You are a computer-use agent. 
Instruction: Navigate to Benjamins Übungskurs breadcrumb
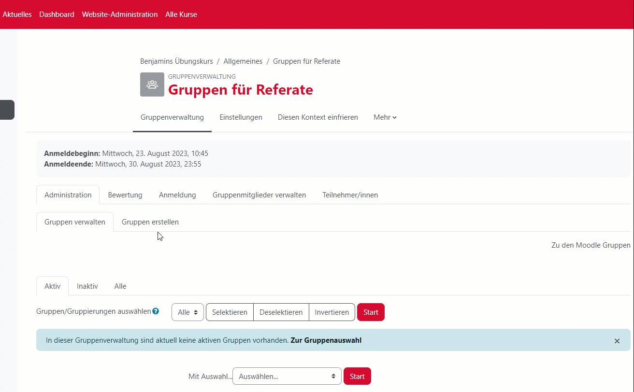[x=176, y=61]
